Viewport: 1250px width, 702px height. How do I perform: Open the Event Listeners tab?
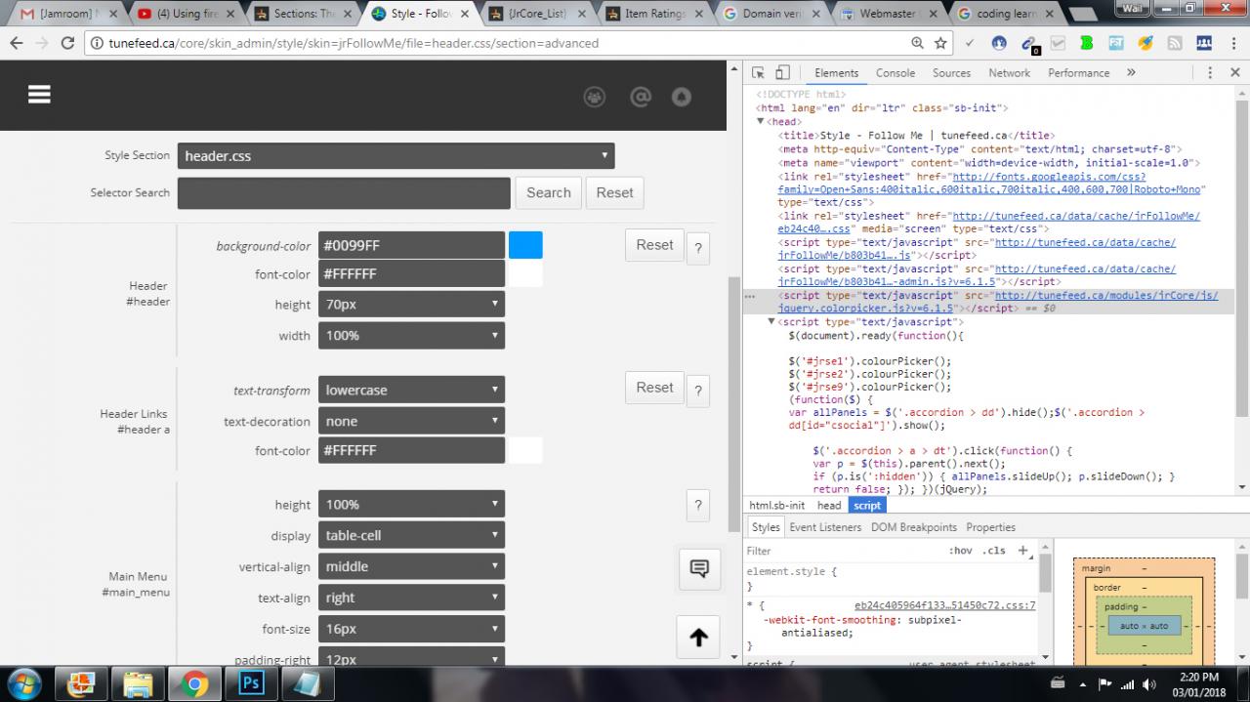pyautogui.click(x=825, y=527)
